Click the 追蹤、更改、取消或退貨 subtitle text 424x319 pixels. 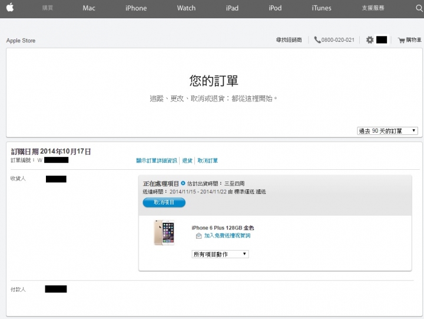pos(214,98)
